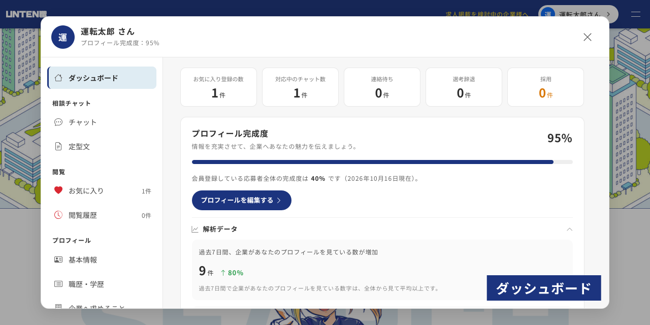
Task: Click the 対応中のチャット数 stat card
Action: click(300, 87)
